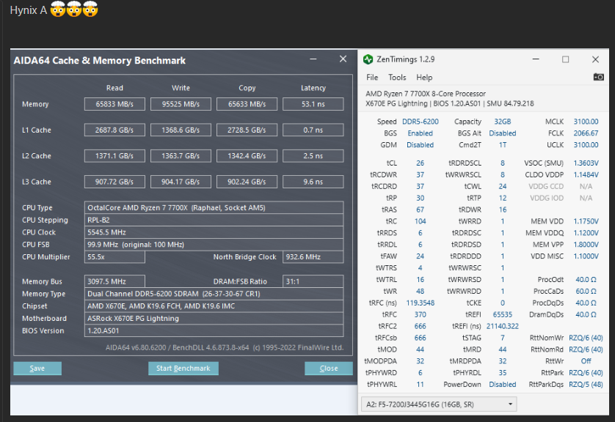Click the CPU FSB 99.9 MHz field
Screen dimensions: 615x422
tap(214, 244)
